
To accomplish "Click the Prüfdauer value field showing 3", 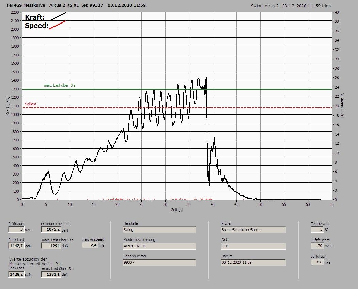I will tap(16, 229).
